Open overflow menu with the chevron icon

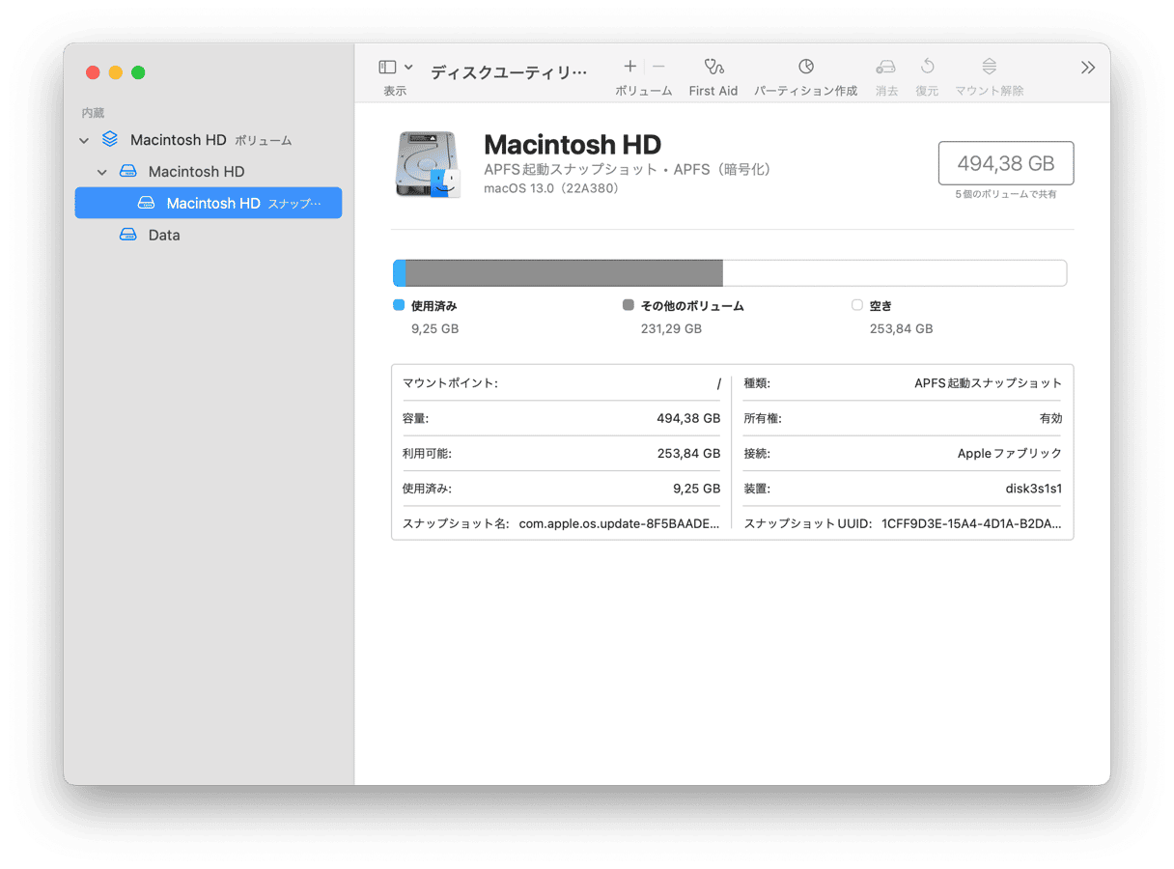tap(1087, 68)
